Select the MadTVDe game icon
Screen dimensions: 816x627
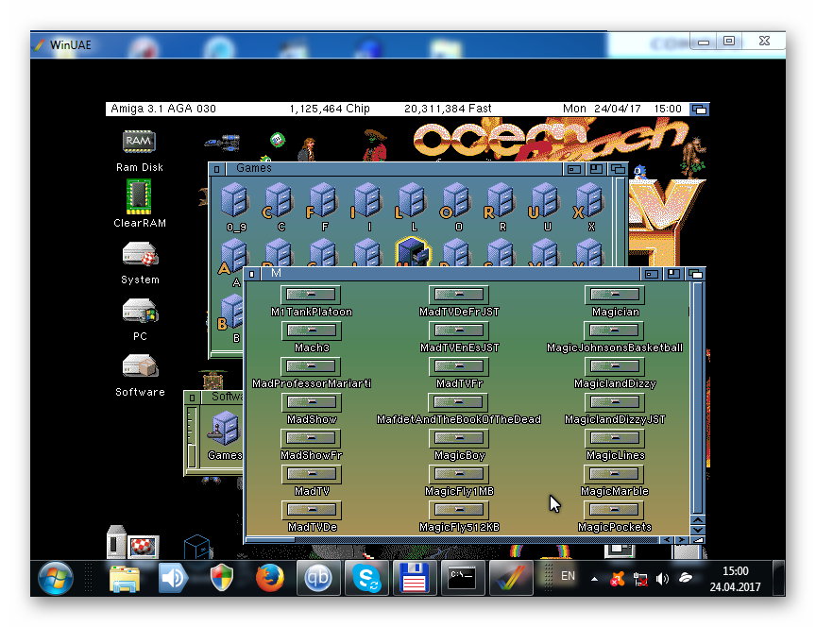tap(312, 510)
